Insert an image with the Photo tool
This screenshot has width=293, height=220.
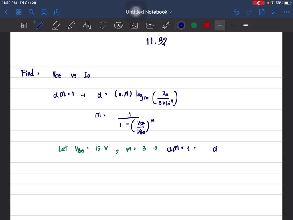[x=134, y=25]
